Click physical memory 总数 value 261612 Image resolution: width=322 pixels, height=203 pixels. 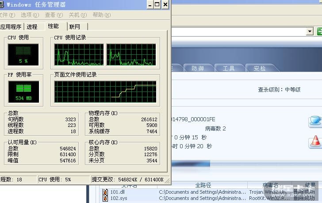tap(149, 119)
